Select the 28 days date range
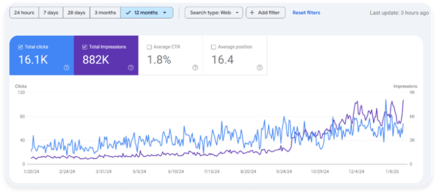Screen dimensions: 437x194 click(77, 13)
